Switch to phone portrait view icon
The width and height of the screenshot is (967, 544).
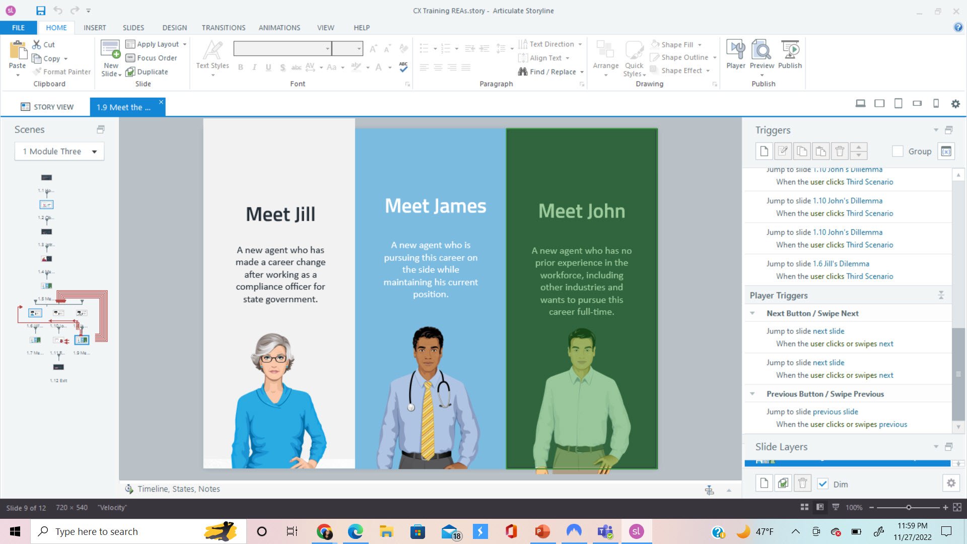(x=936, y=103)
